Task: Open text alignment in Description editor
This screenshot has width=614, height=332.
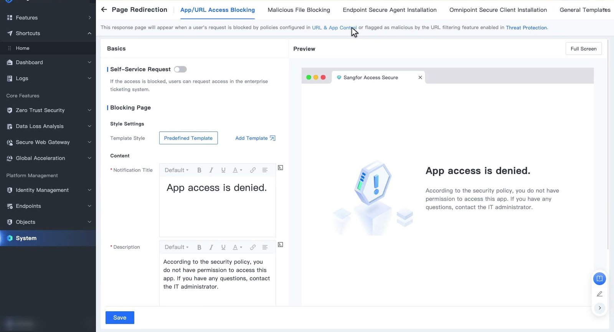Action: pos(265,247)
